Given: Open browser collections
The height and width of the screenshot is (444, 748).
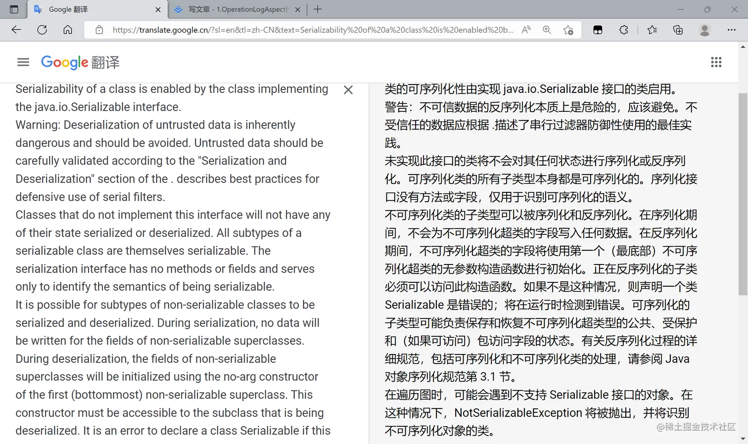Looking at the screenshot, I should 678,30.
